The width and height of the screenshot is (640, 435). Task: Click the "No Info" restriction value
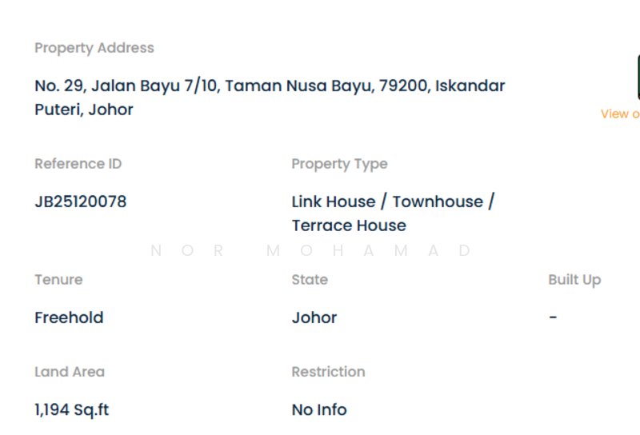click(319, 409)
